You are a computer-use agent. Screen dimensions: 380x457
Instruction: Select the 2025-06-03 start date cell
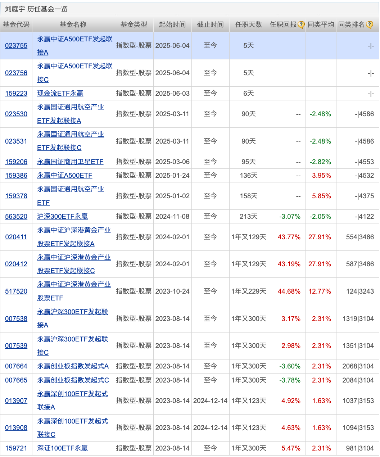(x=172, y=94)
